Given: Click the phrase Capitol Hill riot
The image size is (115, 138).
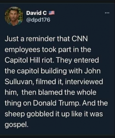Looking at the screenshot, I should (x=30, y=60).
